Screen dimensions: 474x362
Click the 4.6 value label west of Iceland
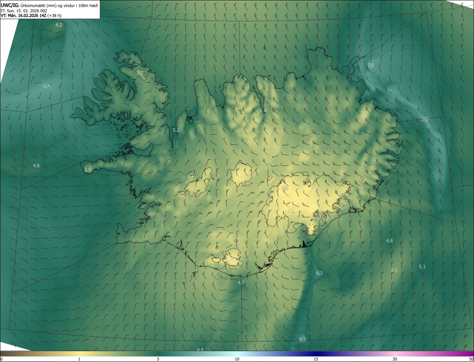click(x=36, y=165)
